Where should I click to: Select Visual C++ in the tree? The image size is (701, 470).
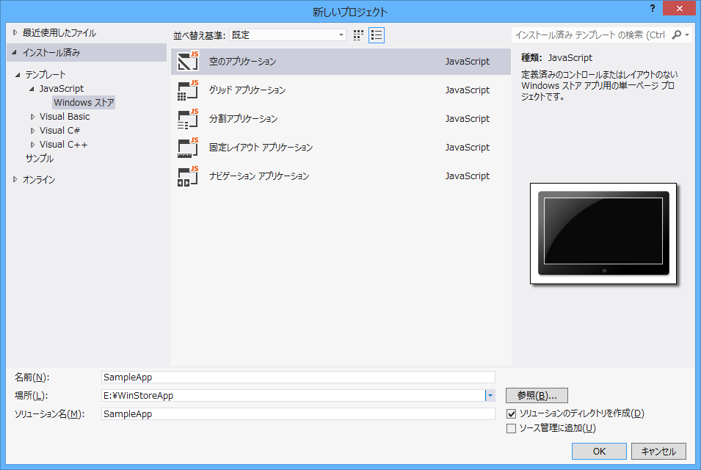coord(63,145)
